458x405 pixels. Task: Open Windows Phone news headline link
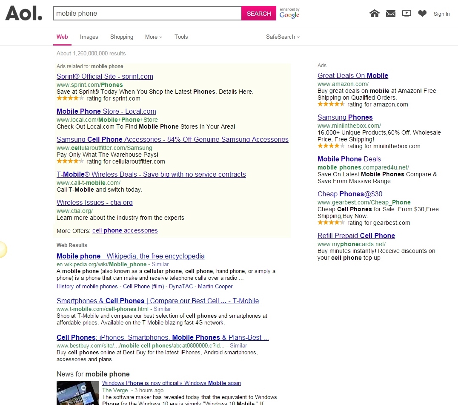tap(172, 383)
